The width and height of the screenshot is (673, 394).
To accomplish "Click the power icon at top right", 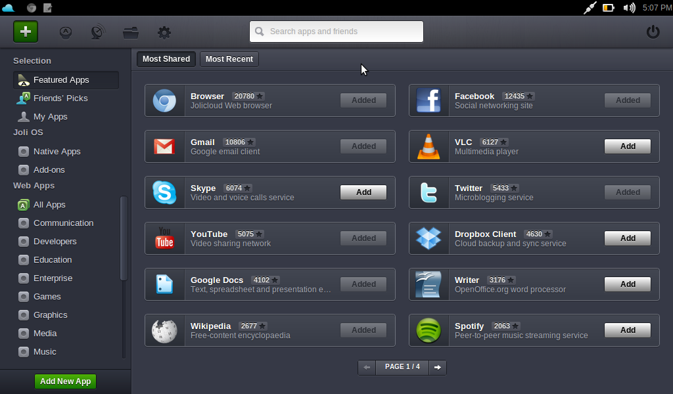I will (x=653, y=31).
